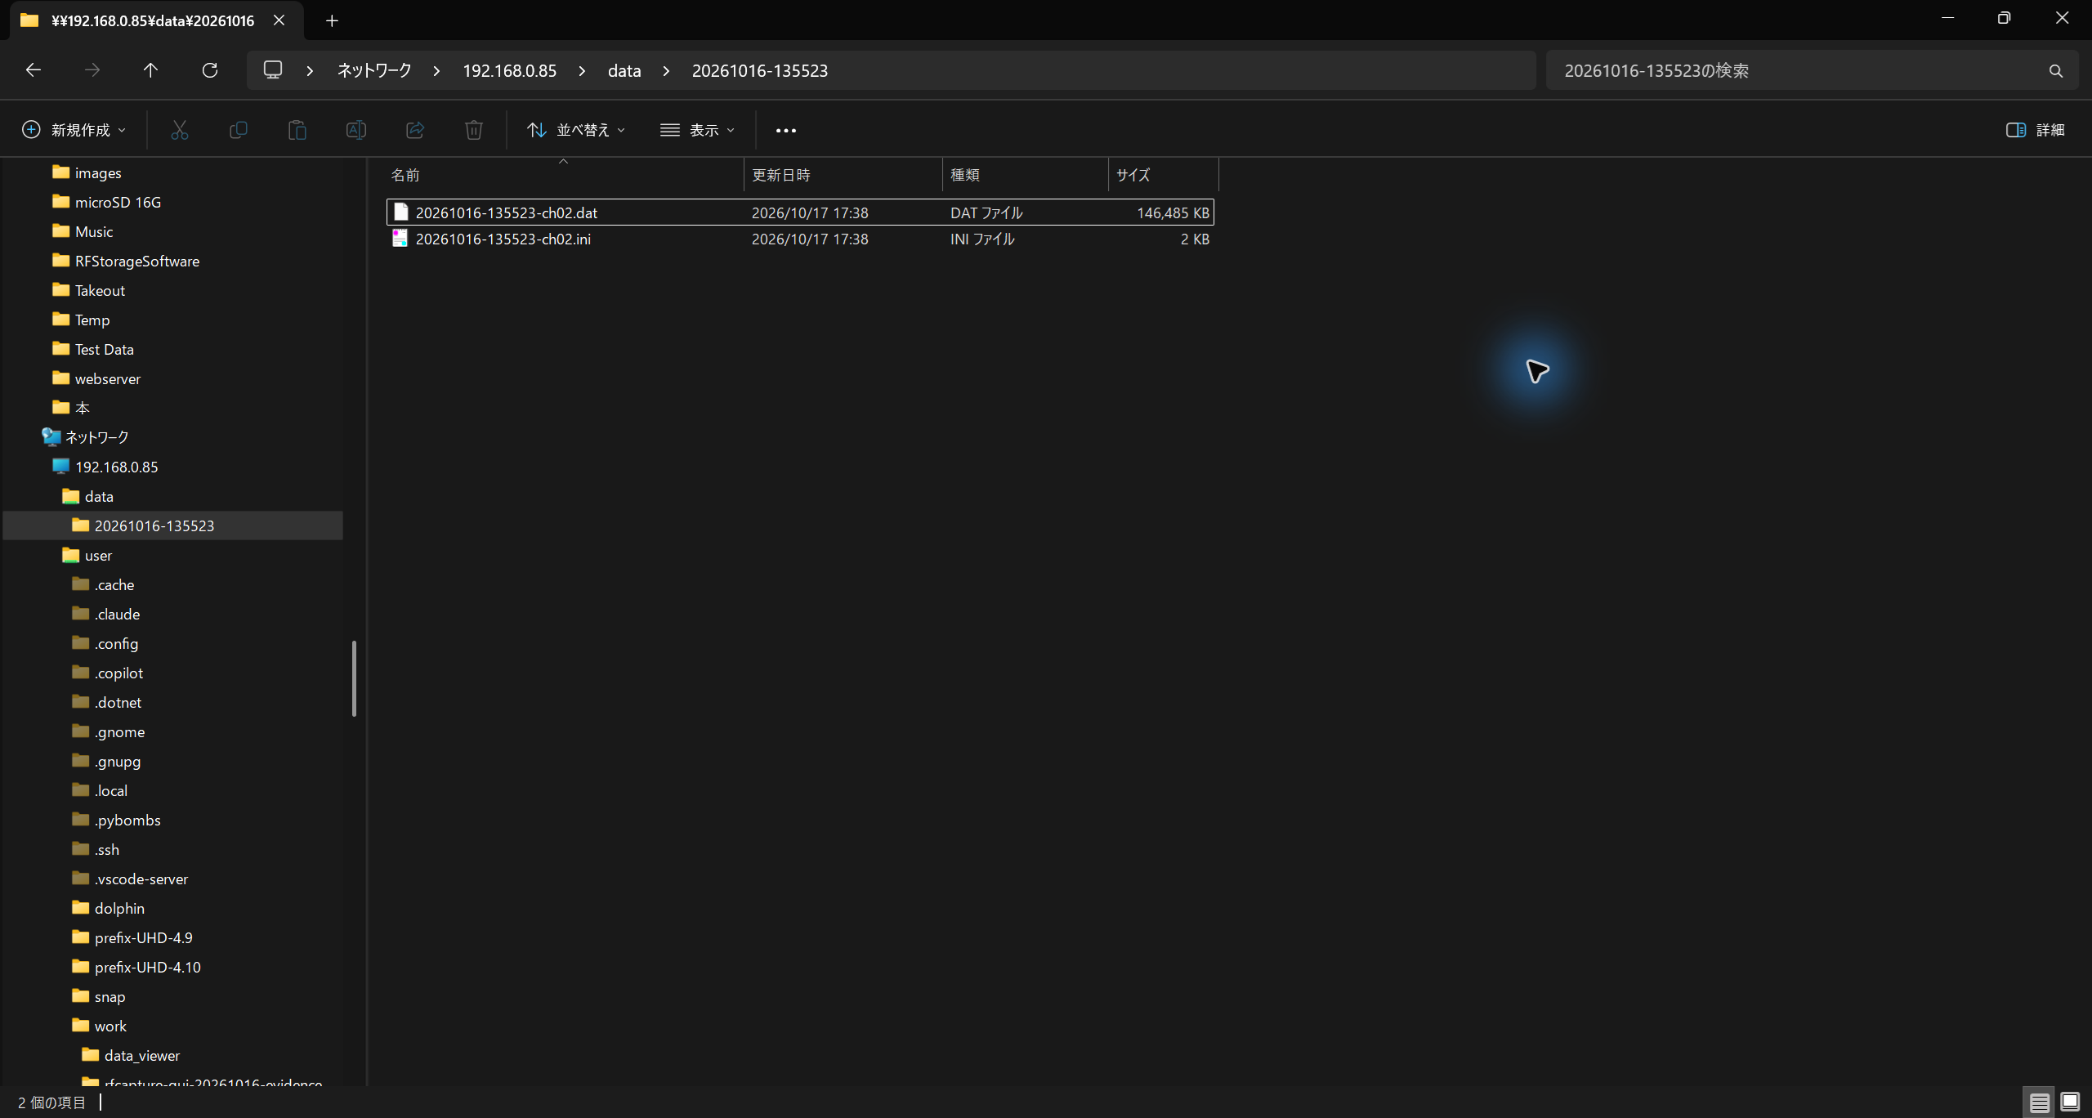Expand chevron after ネットワーク in address bar
The height and width of the screenshot is (1118, 2092).
436,71
